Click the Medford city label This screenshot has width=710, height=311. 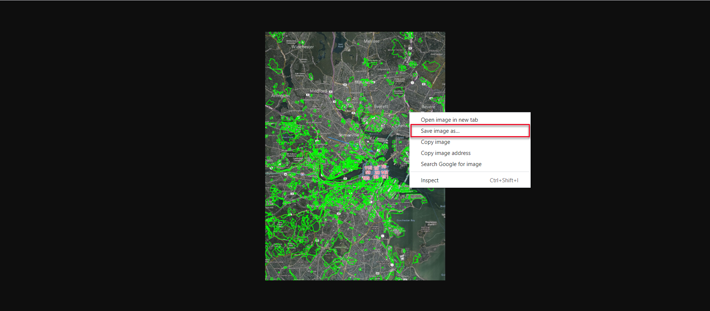tap(318, 91)
